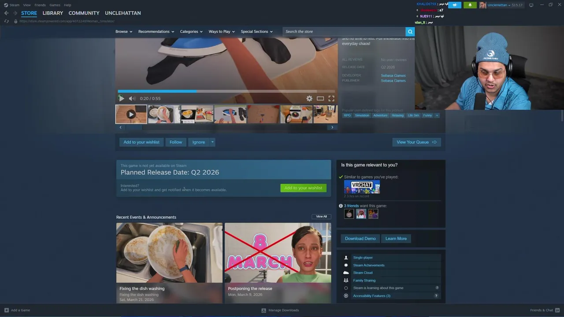Image resolution: width=564 pixels, height=317 pixels.
Task: Click the Steam Cloud icon
Action: point(346,273)
